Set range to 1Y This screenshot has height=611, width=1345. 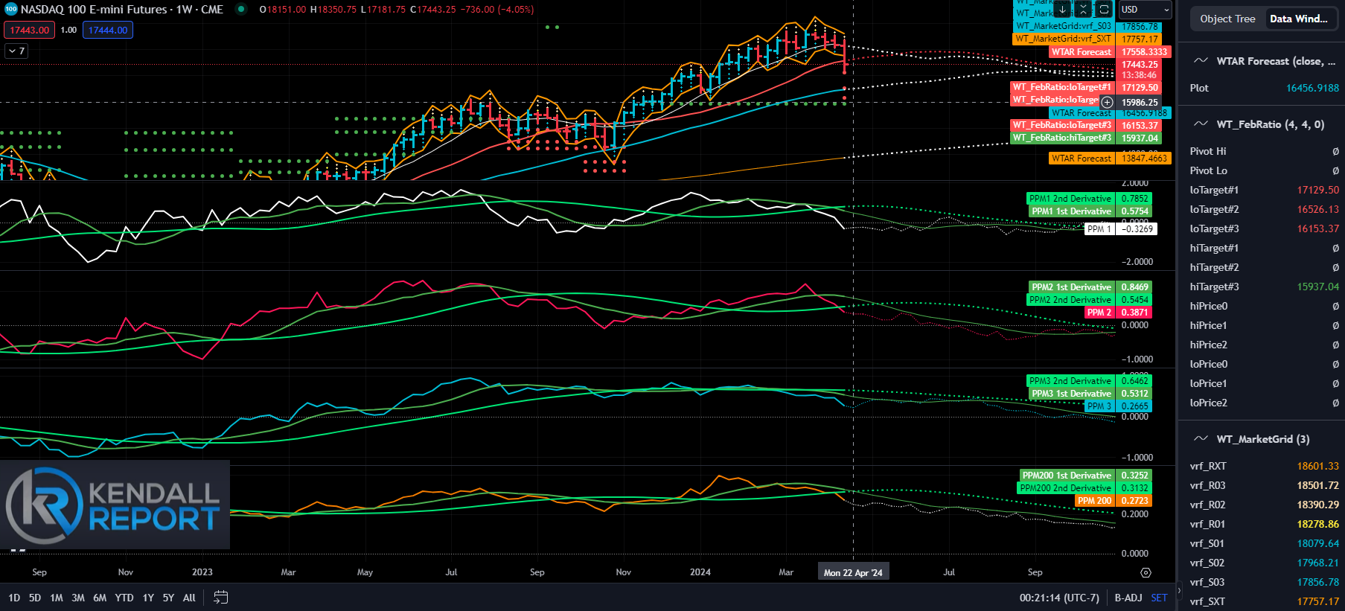[x=148, y=598]
